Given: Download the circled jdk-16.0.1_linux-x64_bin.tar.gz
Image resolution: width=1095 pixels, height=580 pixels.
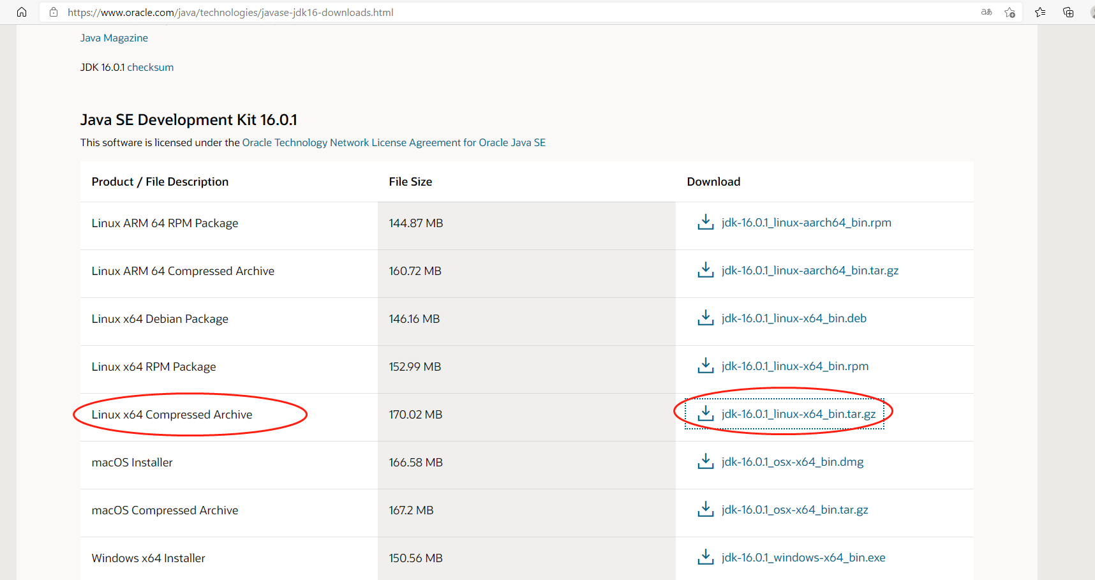Looking at the screenshot, I should (798, 413).
